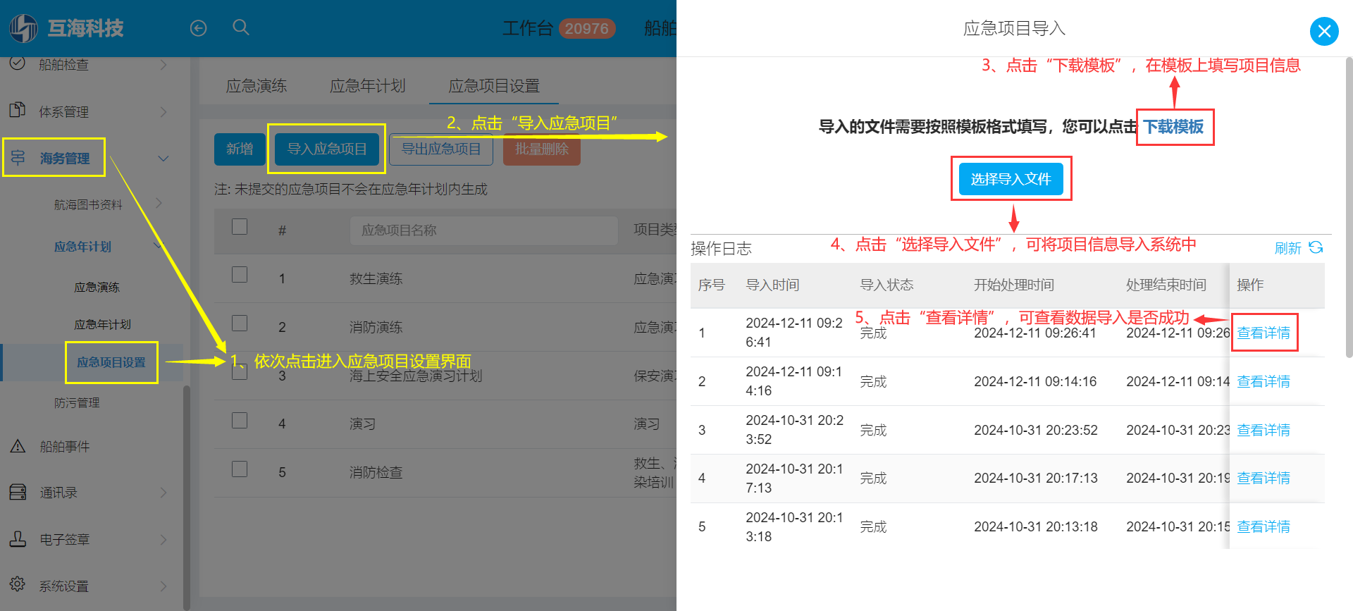
Task: Check the box for row 消防演练
Action: [x=240, y=323]
